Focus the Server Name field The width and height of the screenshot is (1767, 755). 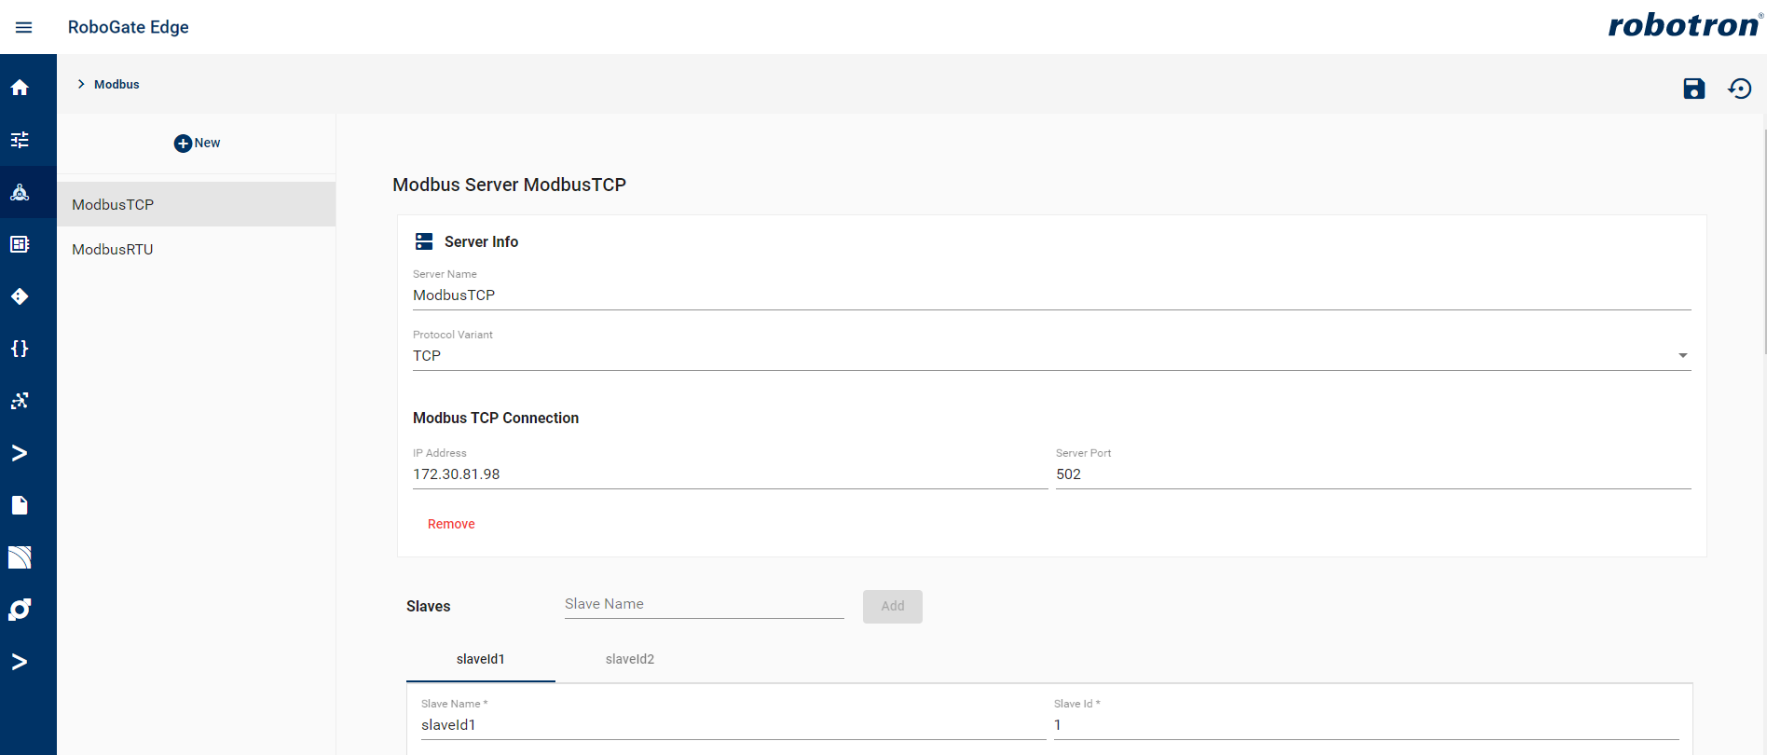pos(1051,295)
